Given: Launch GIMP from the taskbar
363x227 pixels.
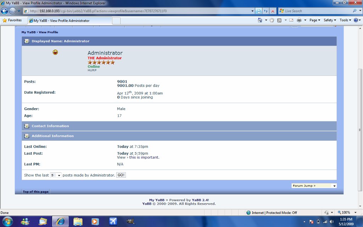Looking at the screenshot, I should 130,221.
